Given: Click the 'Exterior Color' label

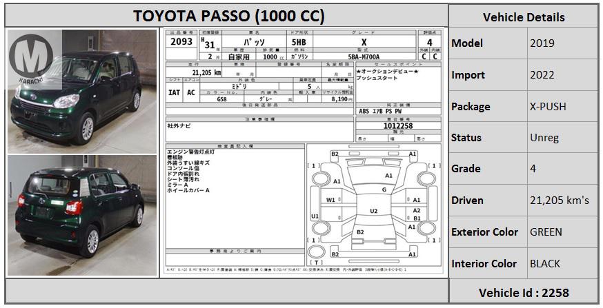Looking at the screenshot, I should click(x=484, y=232).
